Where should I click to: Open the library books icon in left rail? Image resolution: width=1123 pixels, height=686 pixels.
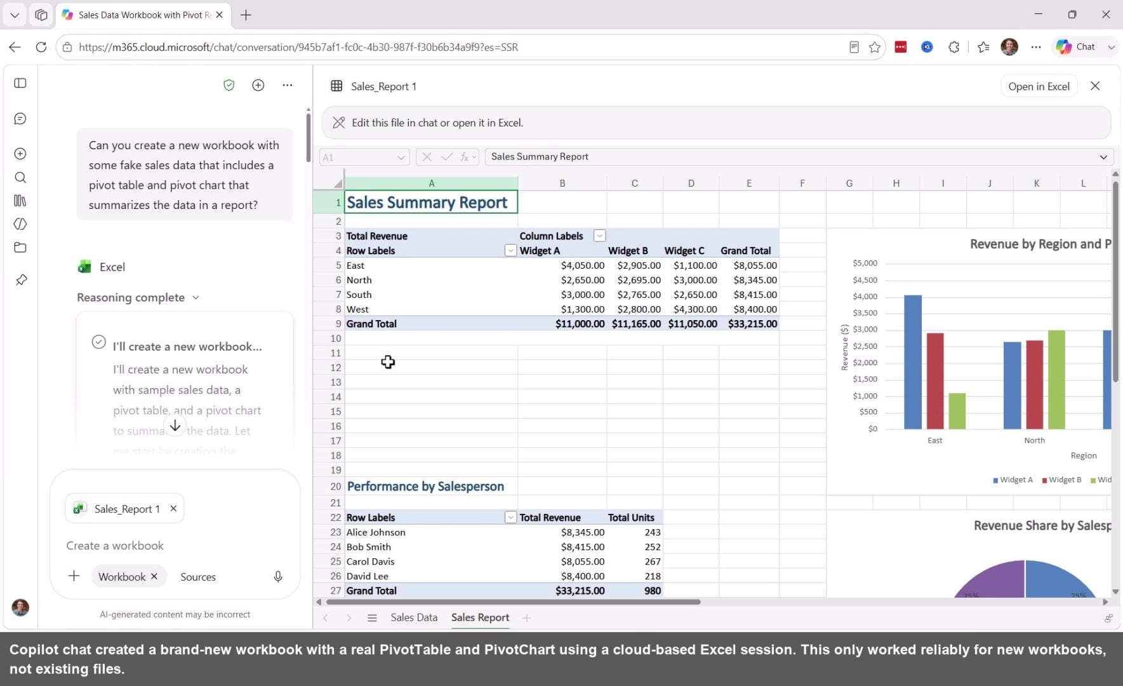pyautogui.click(x=20, y=201)
